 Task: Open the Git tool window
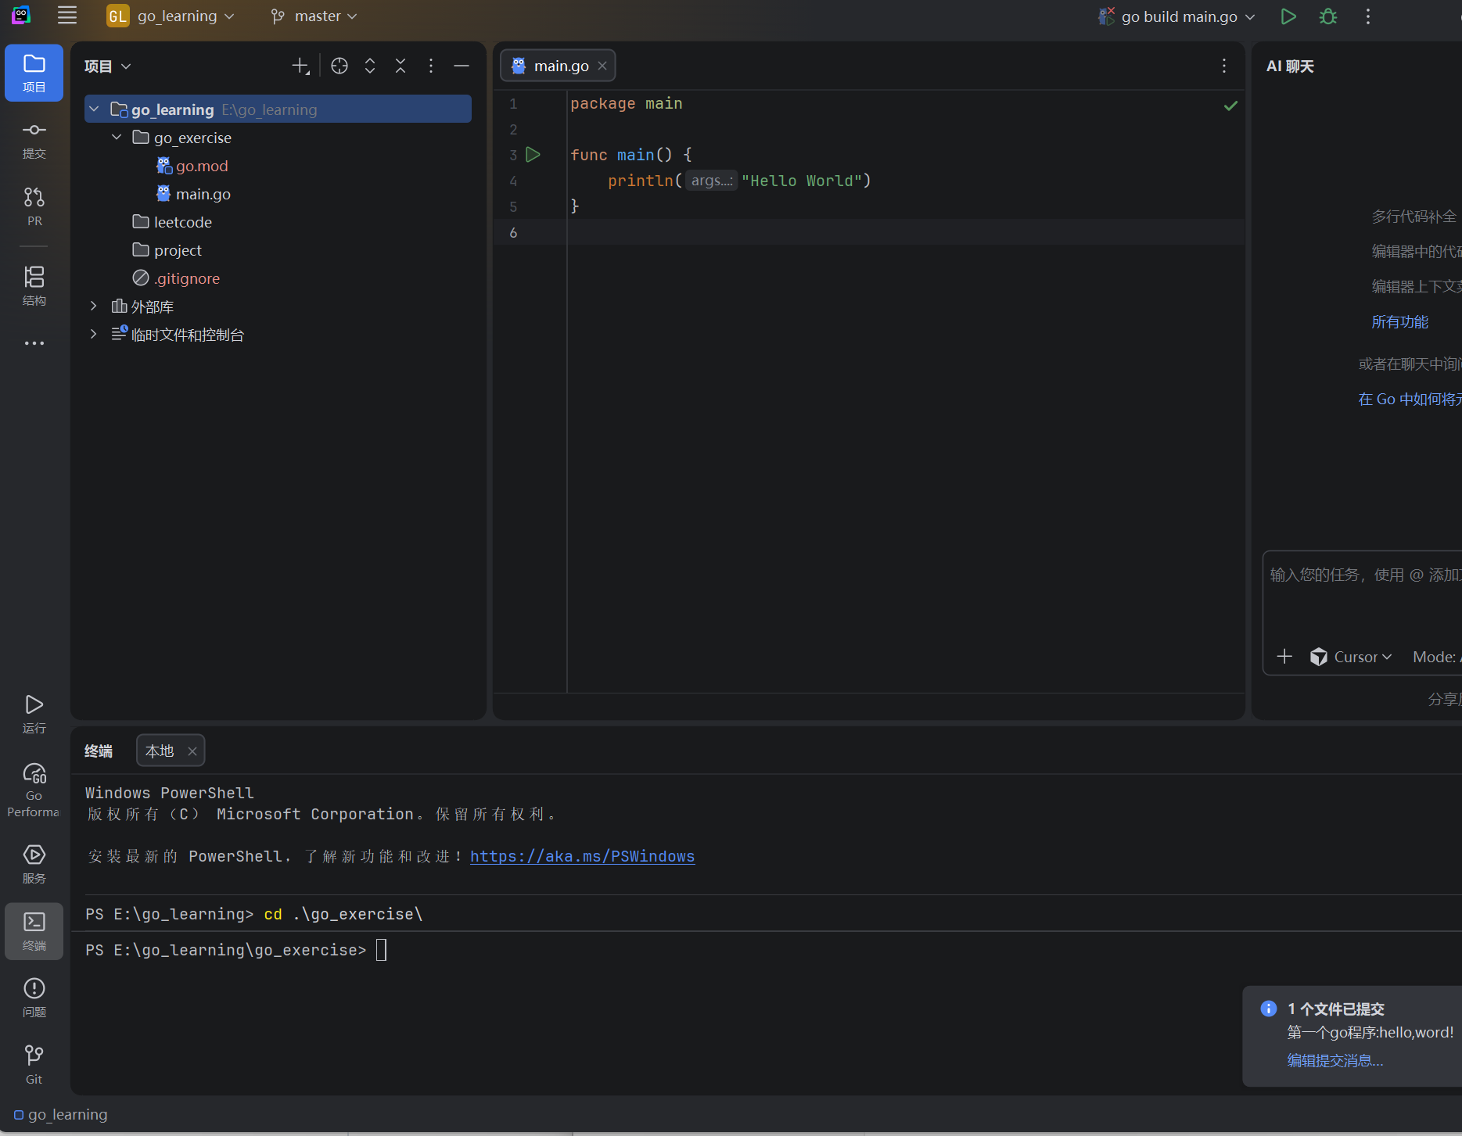[x=34, y=1065]
